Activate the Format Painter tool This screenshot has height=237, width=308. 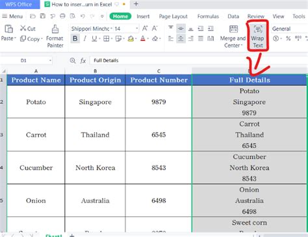[x=55, y=36]
